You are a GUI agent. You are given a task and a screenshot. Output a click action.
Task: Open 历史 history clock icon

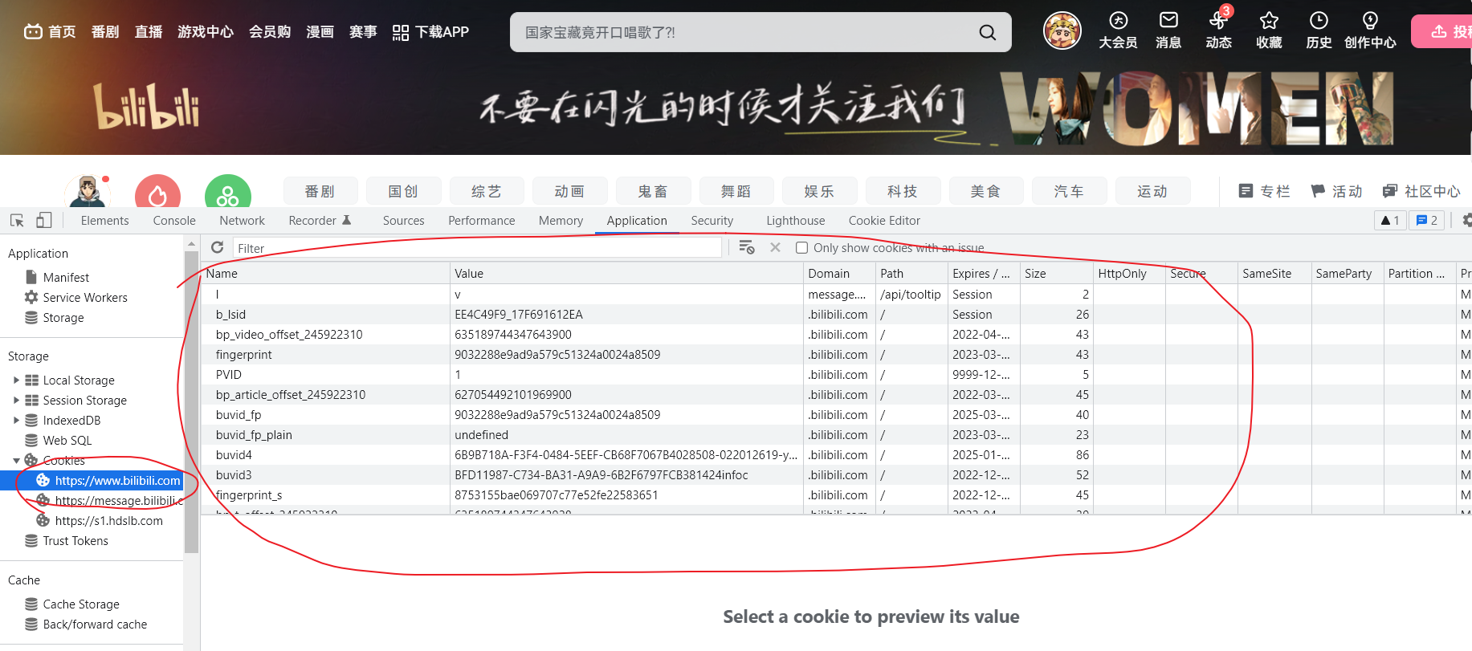point(1319,31)
